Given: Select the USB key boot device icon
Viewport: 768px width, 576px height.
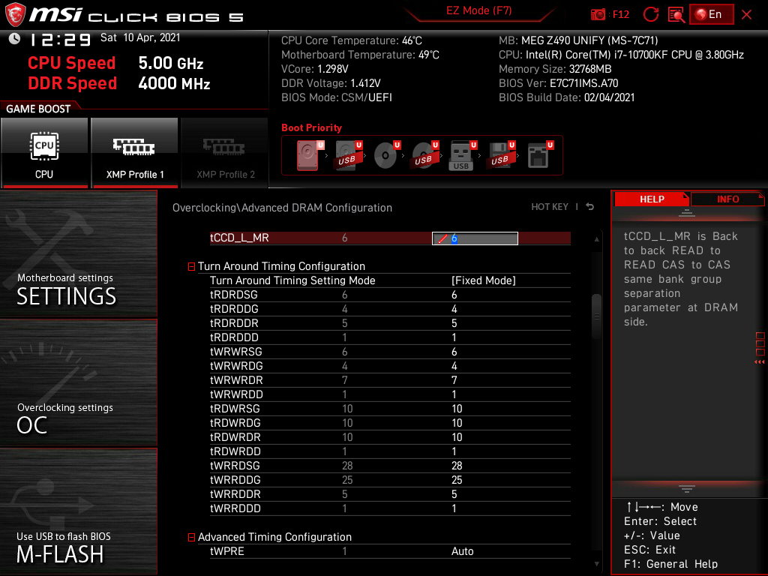Looking at the screenshot, I should tap(463, 155).
